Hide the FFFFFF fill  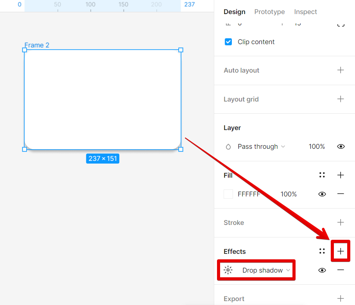tap(322, 194)
